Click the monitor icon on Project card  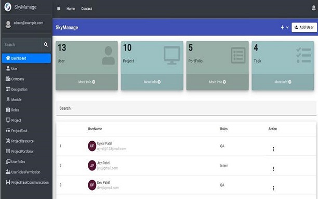(172, 55)
